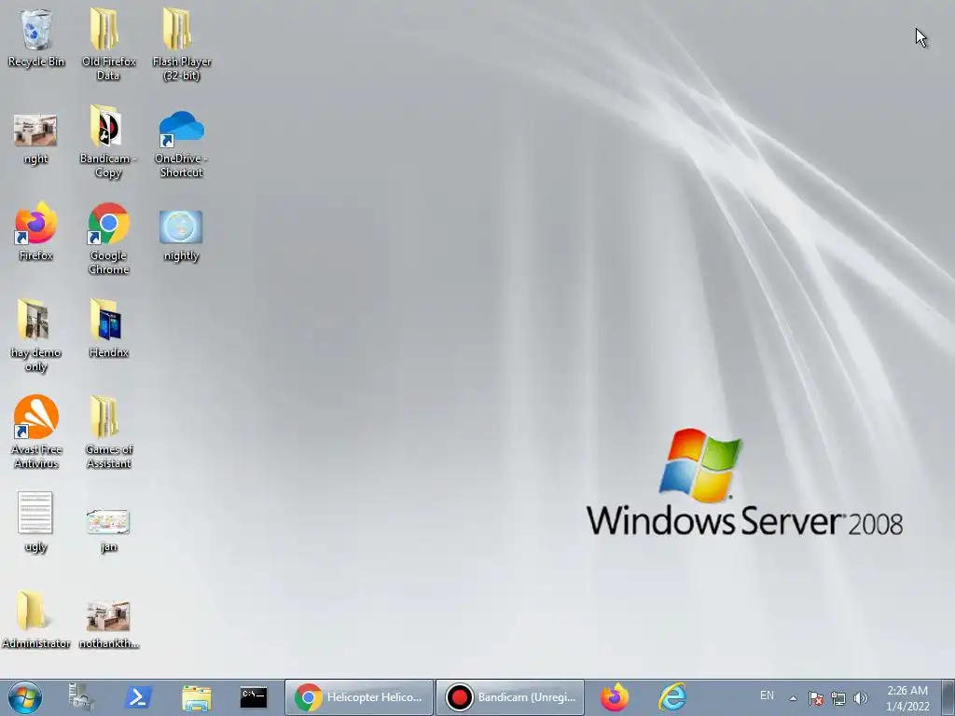Switch to the Helicopter Chrome window
Image resolution: width=955 pixels, height=716 pixels.
point(359,697)
